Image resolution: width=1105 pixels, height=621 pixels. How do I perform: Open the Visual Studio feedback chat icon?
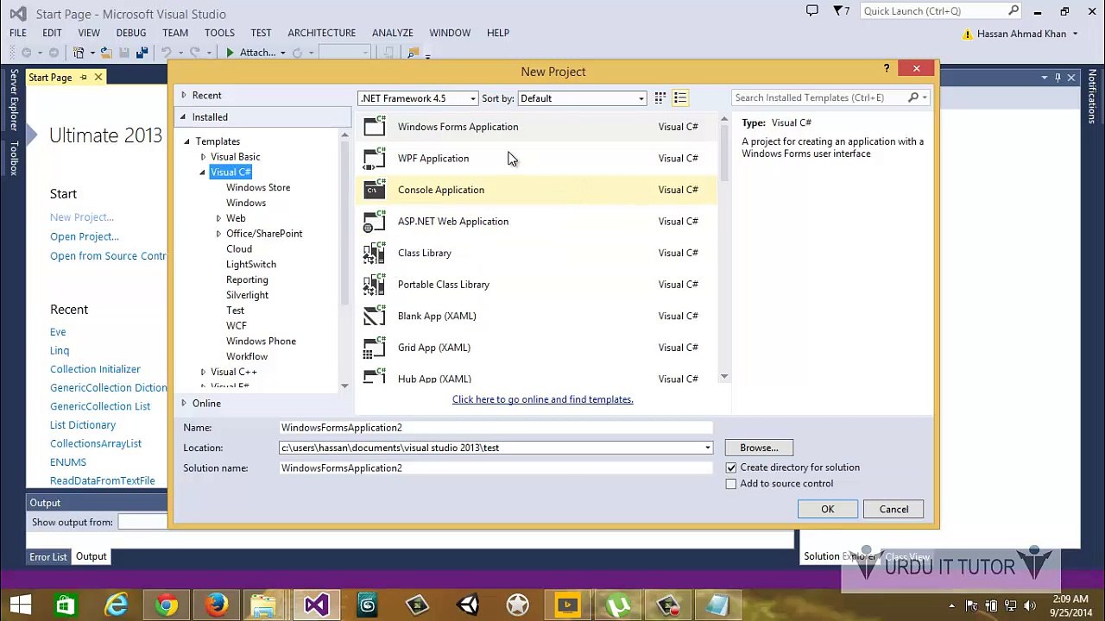(812, 11)
